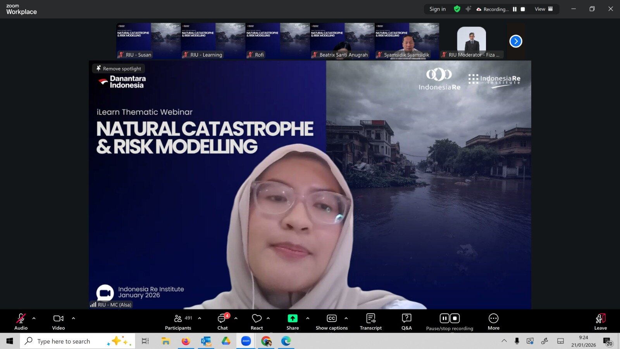Select the Syamsidik Syamsidik video thumbnail
The image size is (620, 349).
[x=407, y=41]
